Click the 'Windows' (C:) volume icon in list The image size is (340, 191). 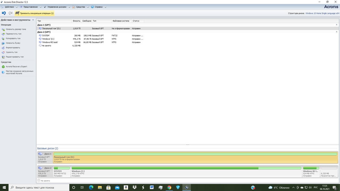coord(40,39)
